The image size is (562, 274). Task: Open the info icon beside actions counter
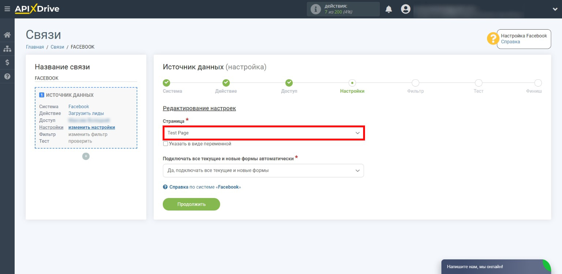315,9
